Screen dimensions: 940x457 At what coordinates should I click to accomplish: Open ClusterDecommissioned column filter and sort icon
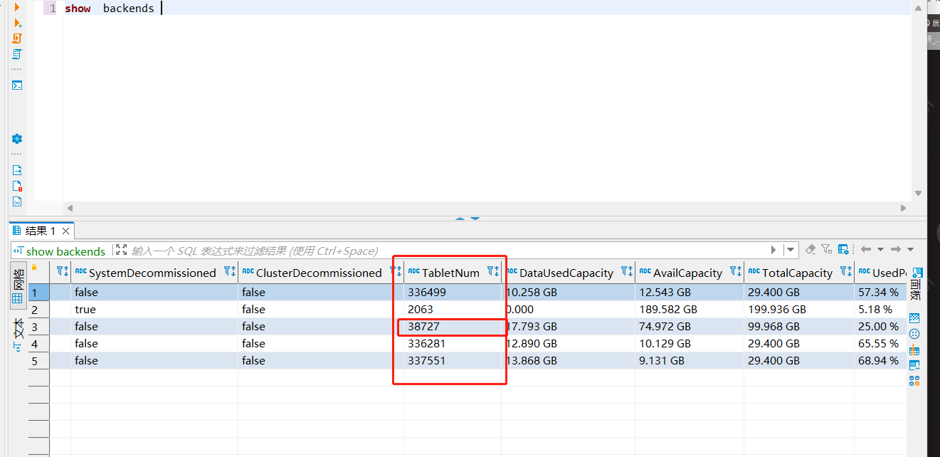click(x=396, y=271)
